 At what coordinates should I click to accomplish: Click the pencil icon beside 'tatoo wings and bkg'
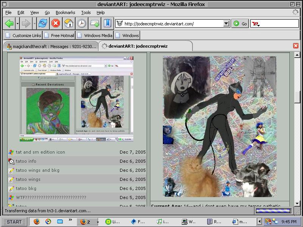(11, 170)
